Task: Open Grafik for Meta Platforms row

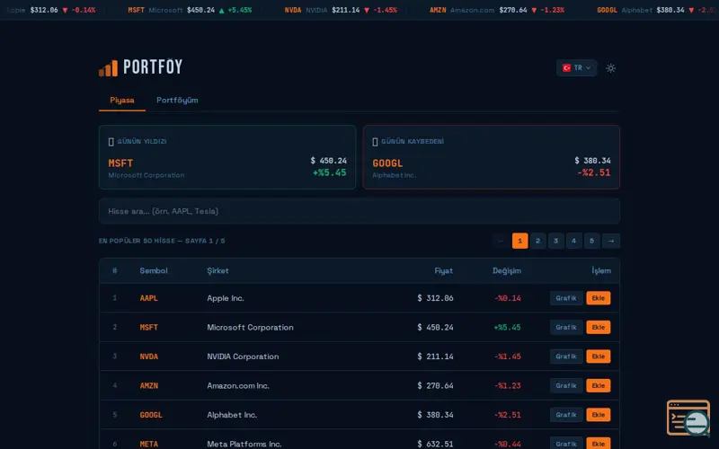Action: (566, 444)
